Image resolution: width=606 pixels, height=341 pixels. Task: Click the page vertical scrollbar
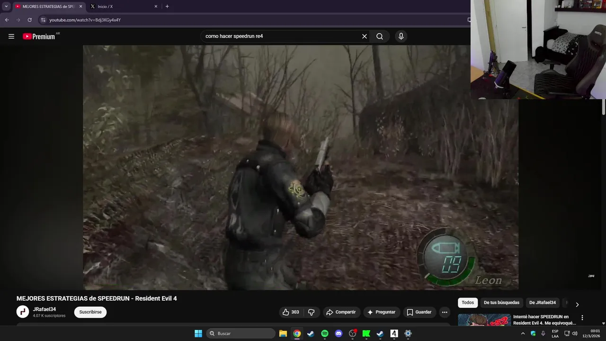(603, 107)
